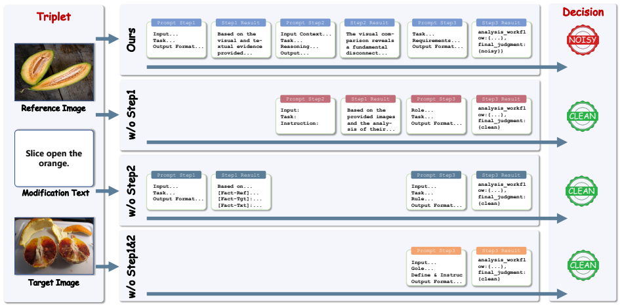Open orange Prompt Step3 tab in bottom row
This screenshot has height=308, width=622.
pyautogui.click(x=436, y=251)
